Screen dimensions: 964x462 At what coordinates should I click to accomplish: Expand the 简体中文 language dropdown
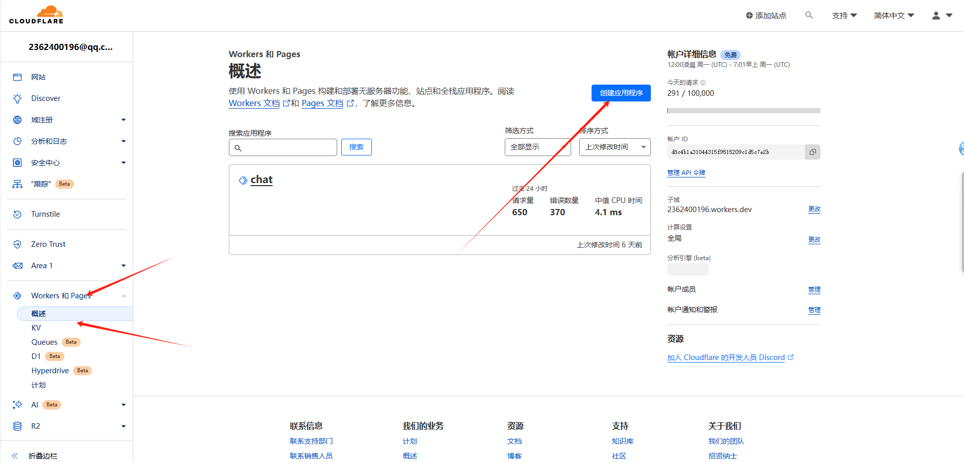click(894, 16)
